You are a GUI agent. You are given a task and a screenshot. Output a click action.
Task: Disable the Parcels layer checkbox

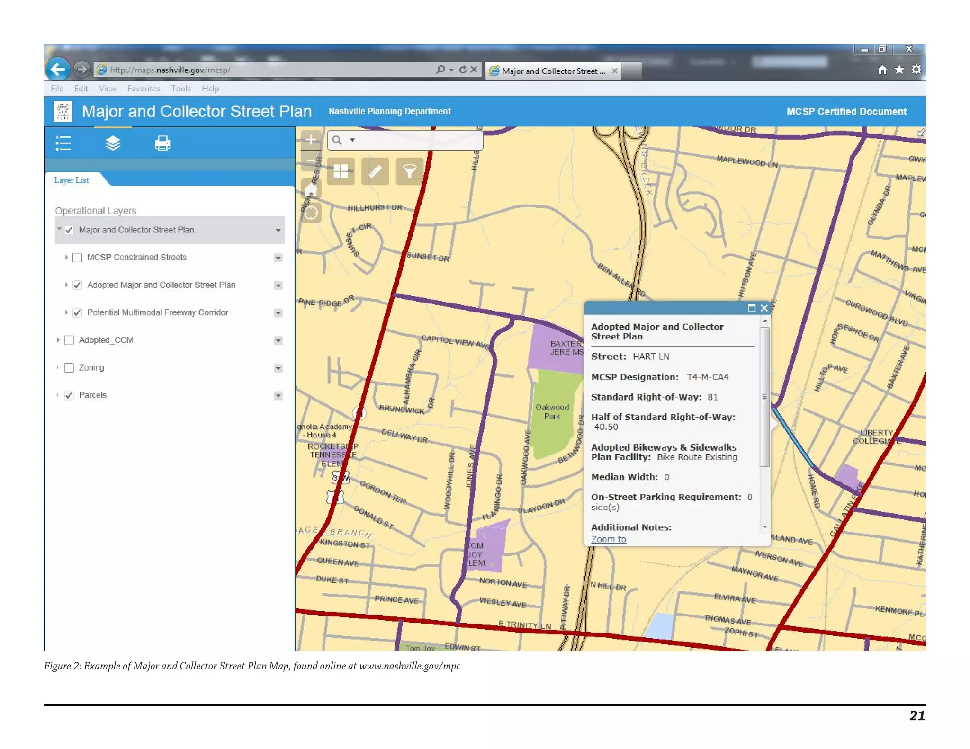69,395
